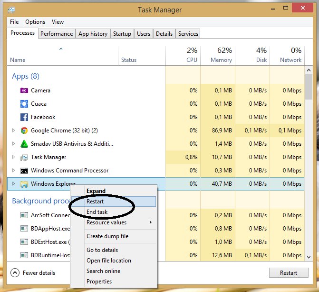Click the Fewer details link
Viewport: 319px width, 292px height.
[39, 273]
